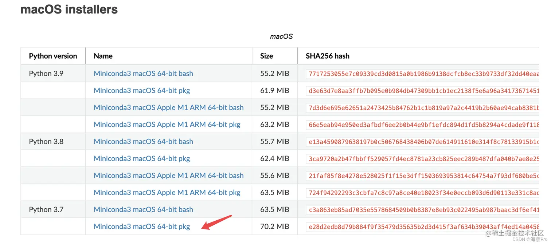Viewport: 551px width, 244px height.
Task: Click the SHA256 hash column header
Action: coord(328,56)
